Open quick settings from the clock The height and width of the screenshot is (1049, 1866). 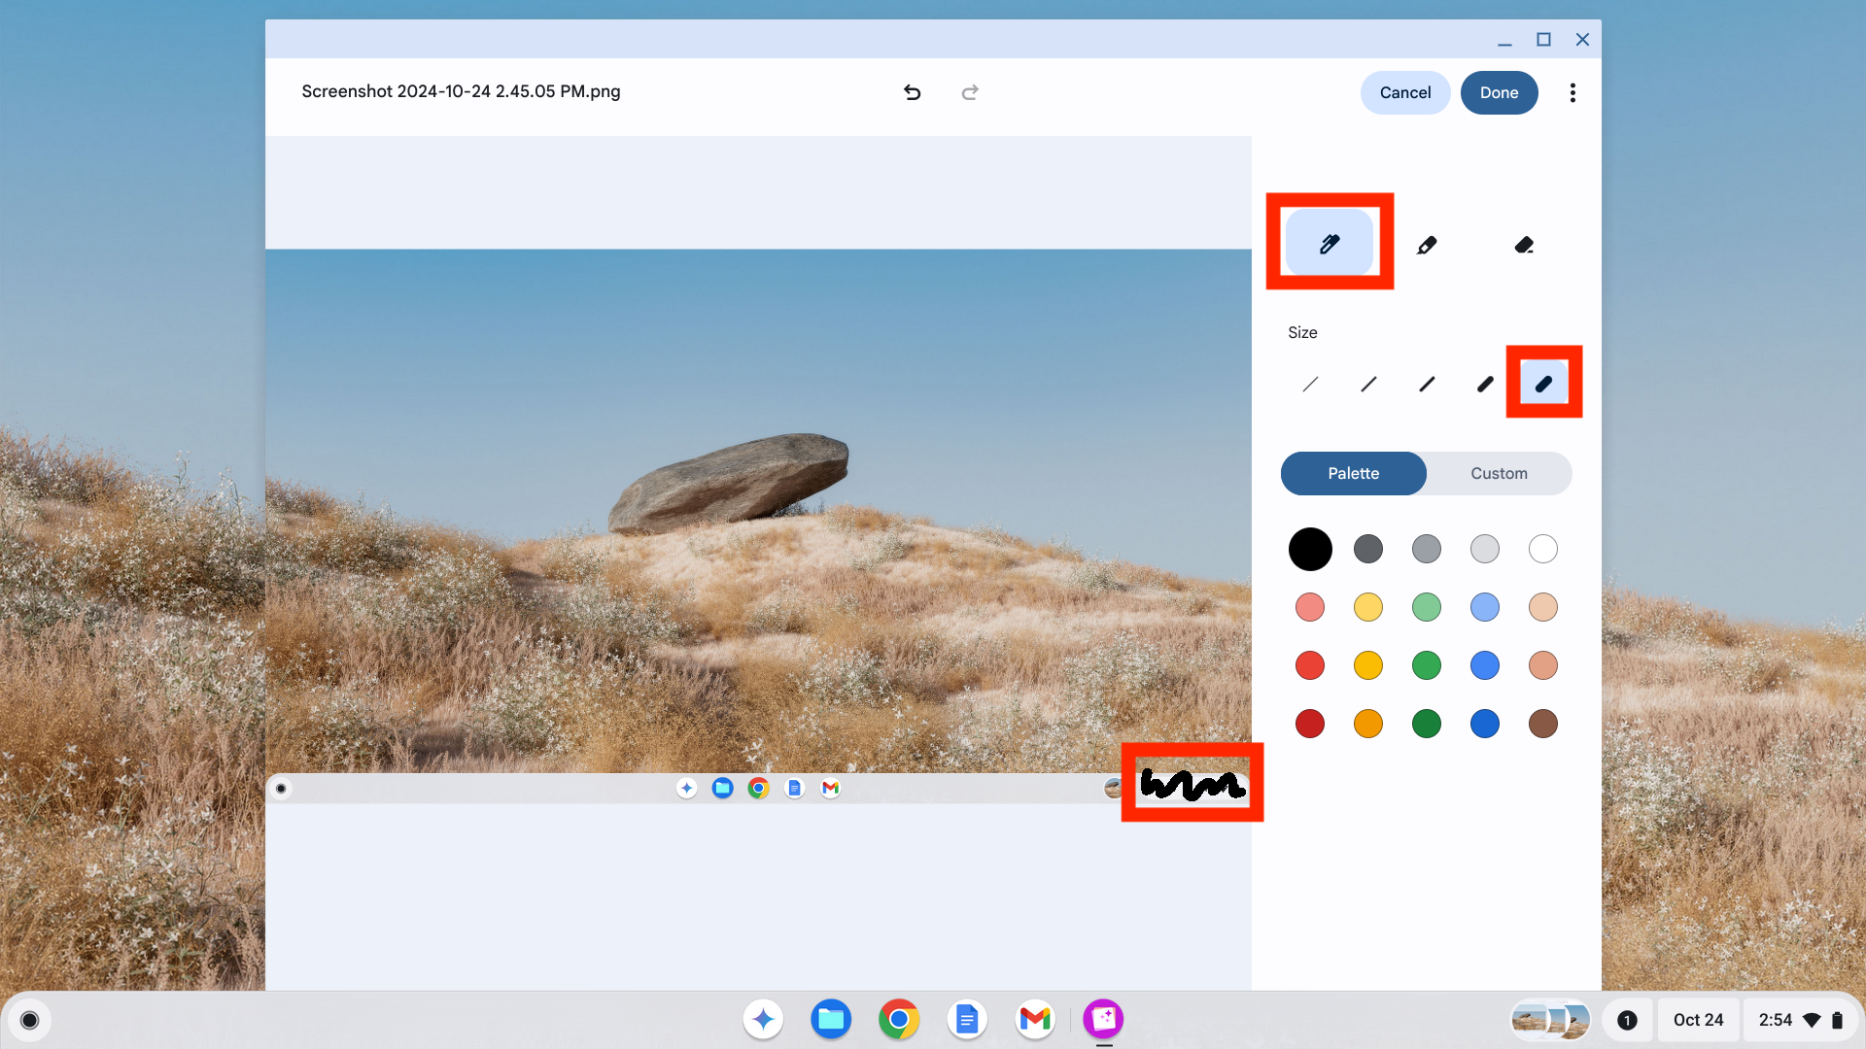click(1800, 1020)
